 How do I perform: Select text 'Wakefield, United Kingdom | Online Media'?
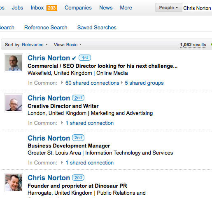[x=78, y=73]
